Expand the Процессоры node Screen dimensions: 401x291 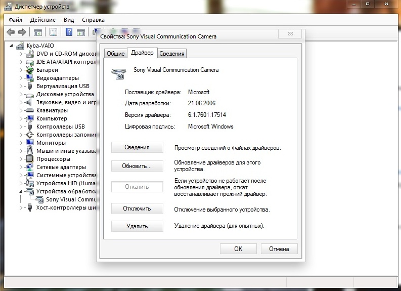click(x=21, y=159)
